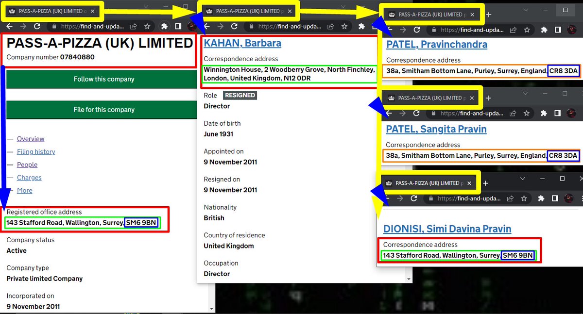Select the Sangita window's PASS-A-PIZZA tab
Image resolution: width=583 pixels, height=314 pixels.
point(431,98)
